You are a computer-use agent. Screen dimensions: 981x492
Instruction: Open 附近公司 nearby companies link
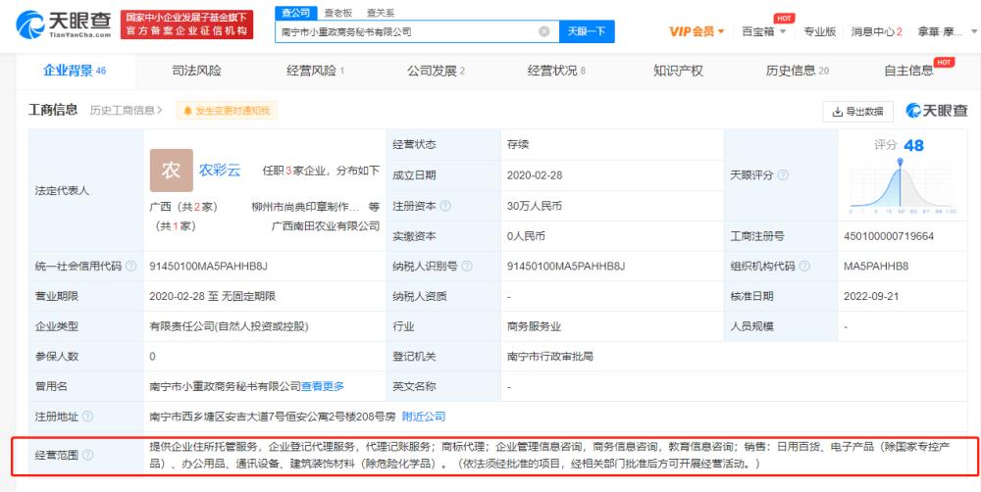(x=424, y=417)
